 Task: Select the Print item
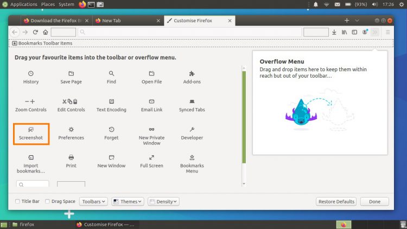point(71,162)
